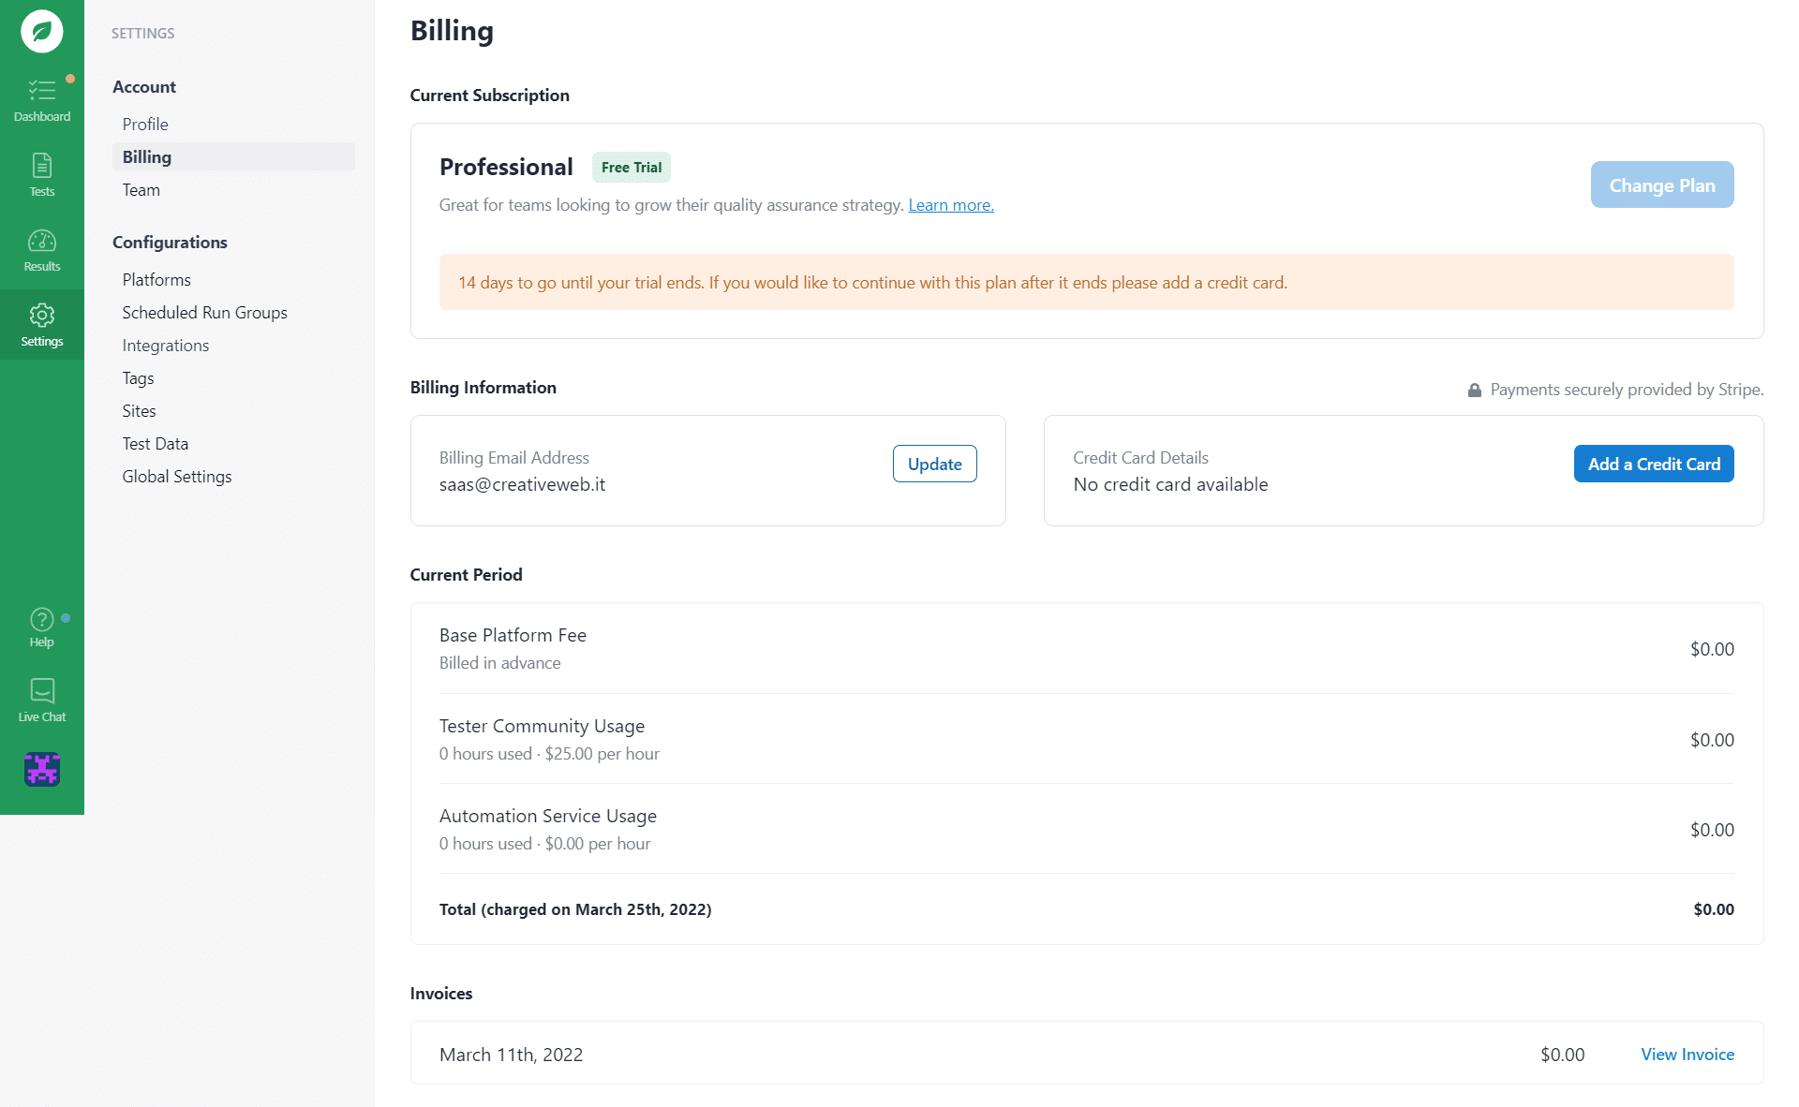Click the Configurations section heading

[170, 242]
